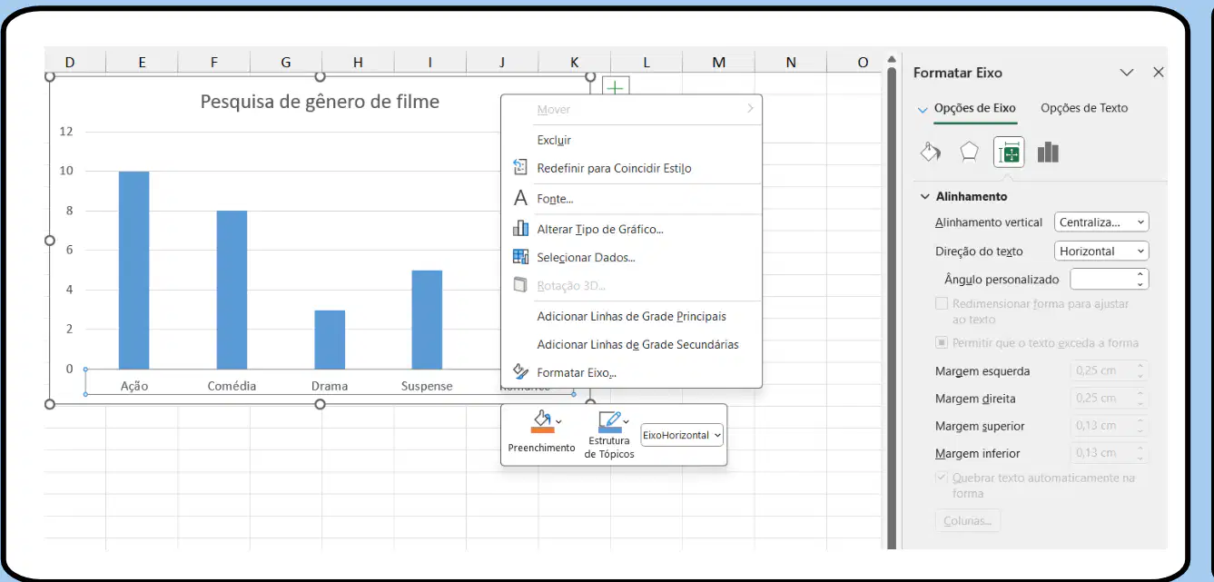Select Selecionar Dados... menu entry
1214x582 pixels.
pos(586,257)
